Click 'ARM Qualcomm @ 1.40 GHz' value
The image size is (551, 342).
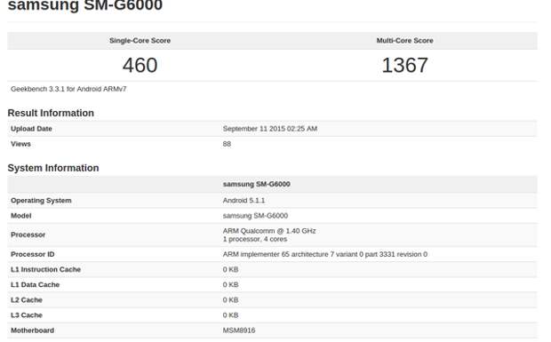[269, 231]
